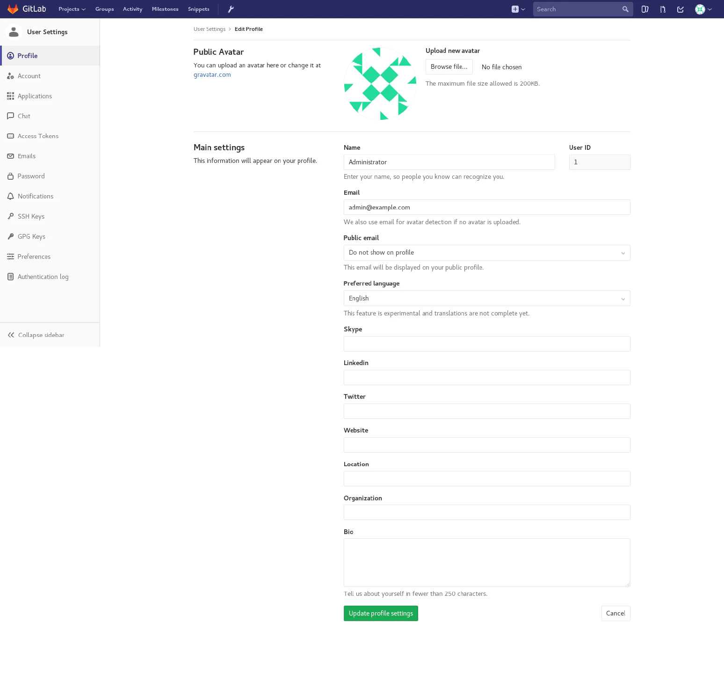This screenshot has height=674, width=724.
Task: Click into the Bio text area
Action: coord(486,562)
